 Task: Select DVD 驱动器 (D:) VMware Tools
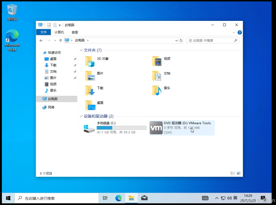tap(182, 128)
